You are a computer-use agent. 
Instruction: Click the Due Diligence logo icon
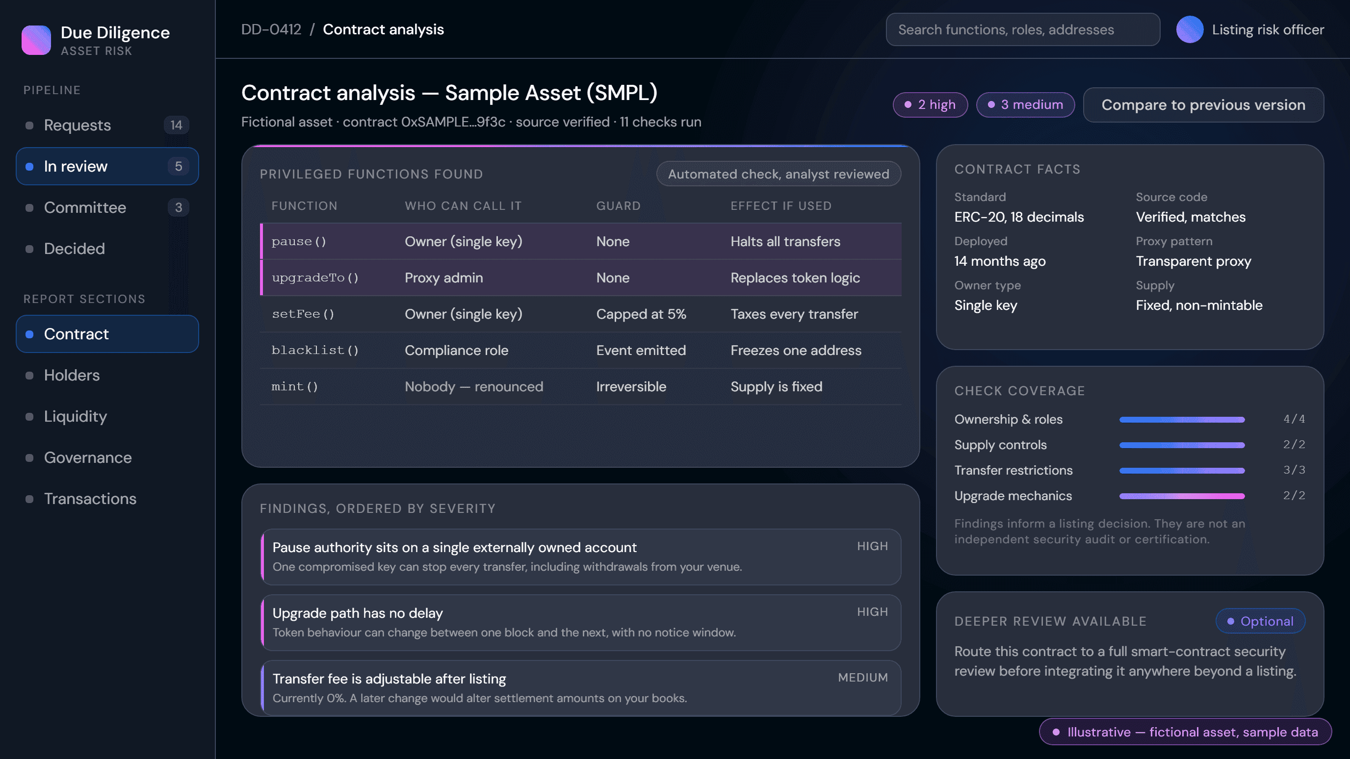[x=36, y=40]
